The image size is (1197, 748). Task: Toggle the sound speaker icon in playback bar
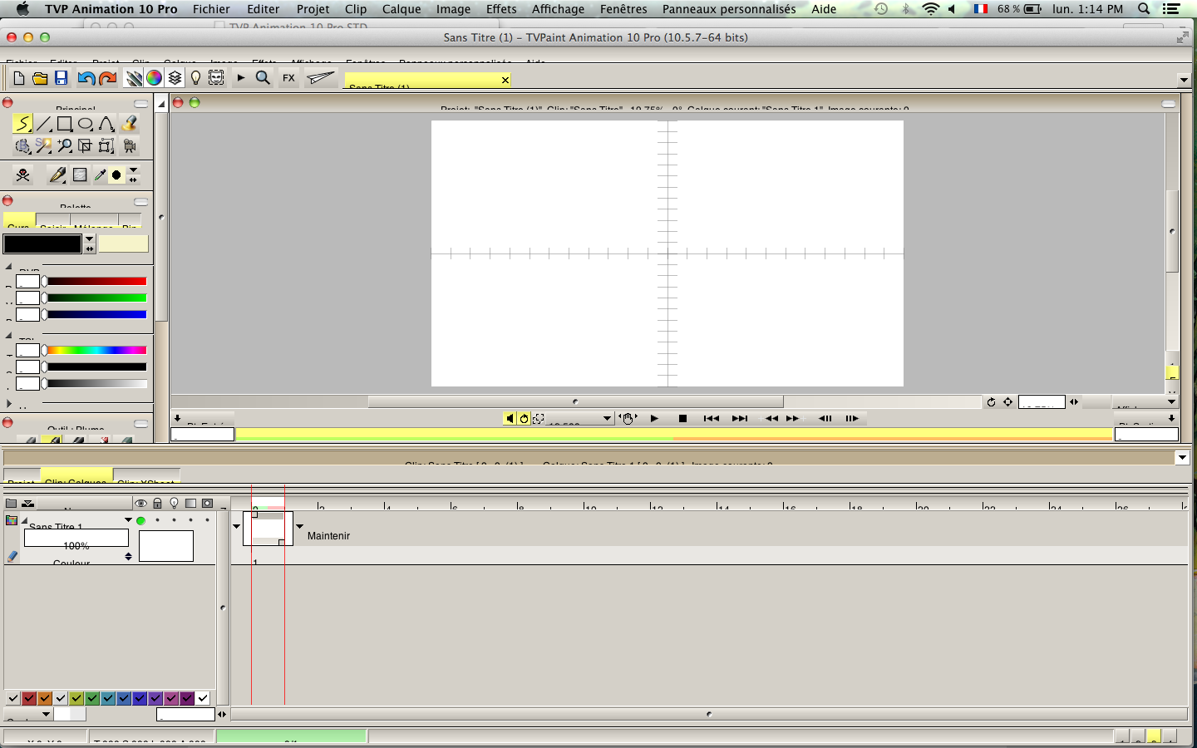510,418
